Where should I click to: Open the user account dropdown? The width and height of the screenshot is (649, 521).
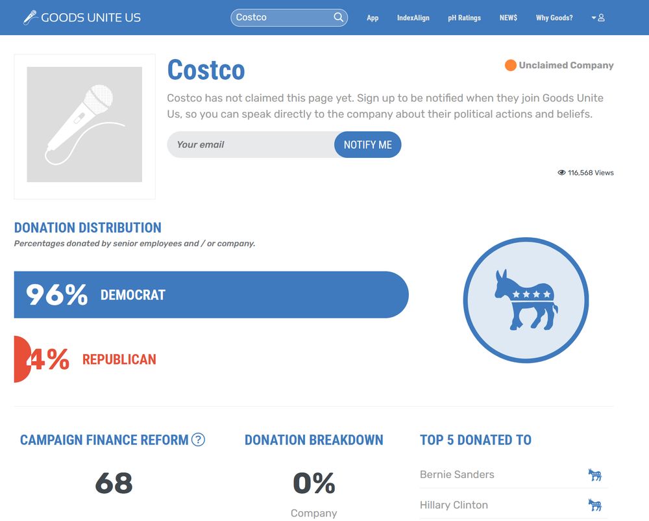[598, 18]
